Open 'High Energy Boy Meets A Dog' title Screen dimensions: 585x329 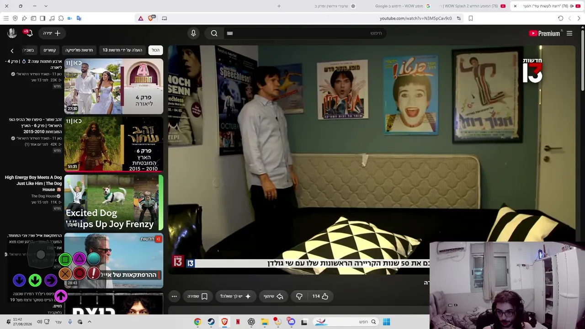click(x=33, y=183)
